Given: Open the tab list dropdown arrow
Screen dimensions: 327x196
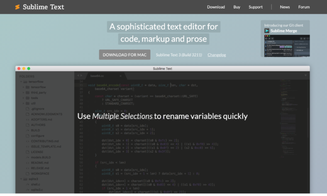Looking at the screenshot, I should point(306,76).
